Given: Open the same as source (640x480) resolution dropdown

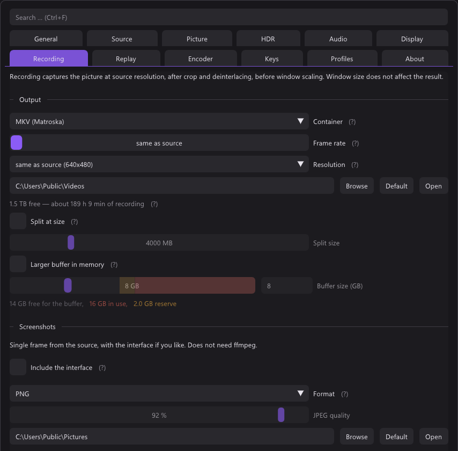Looking at the screenshot, I should 159,164.
